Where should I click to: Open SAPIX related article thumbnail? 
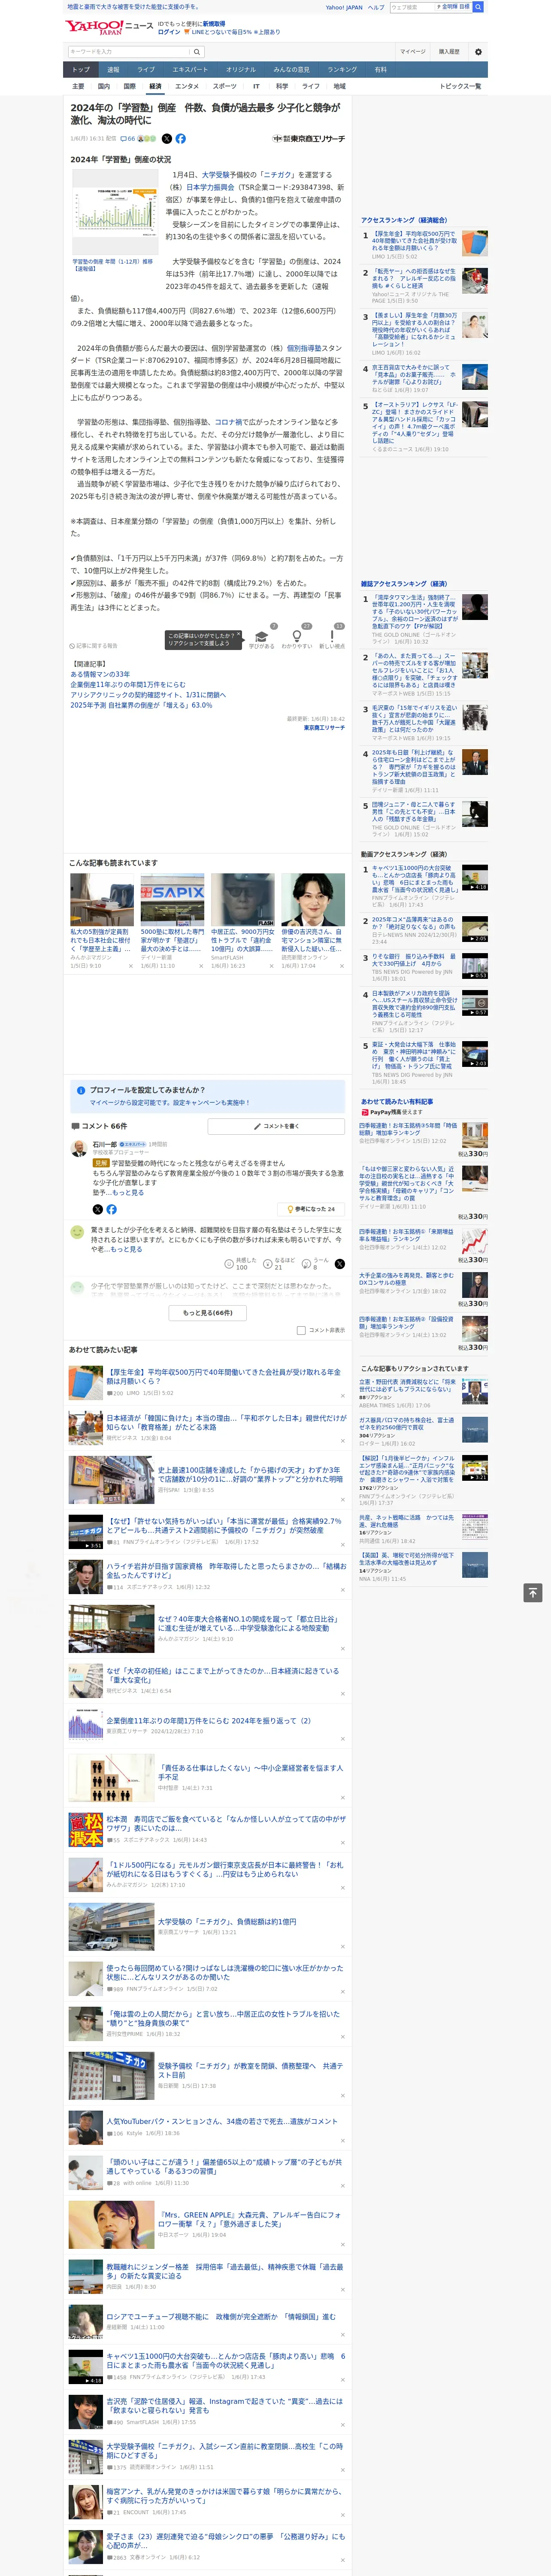(172, 899)
